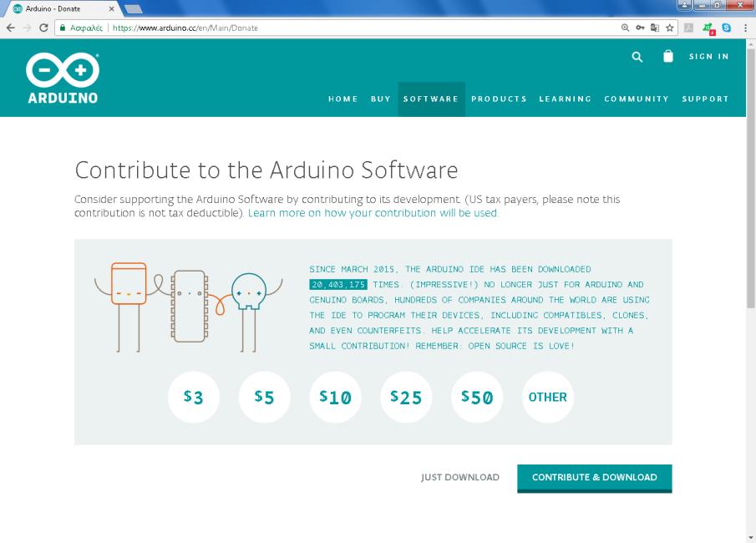Go back with the browser back arrow

click(11, 28)
